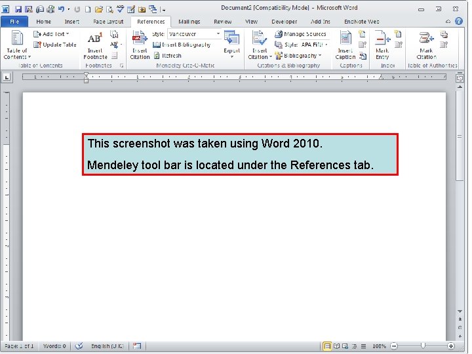The width and height of the screenshot is (472, 354).
Task: Click Mark Citation in Table of Authorities
Action: point(427,45)
